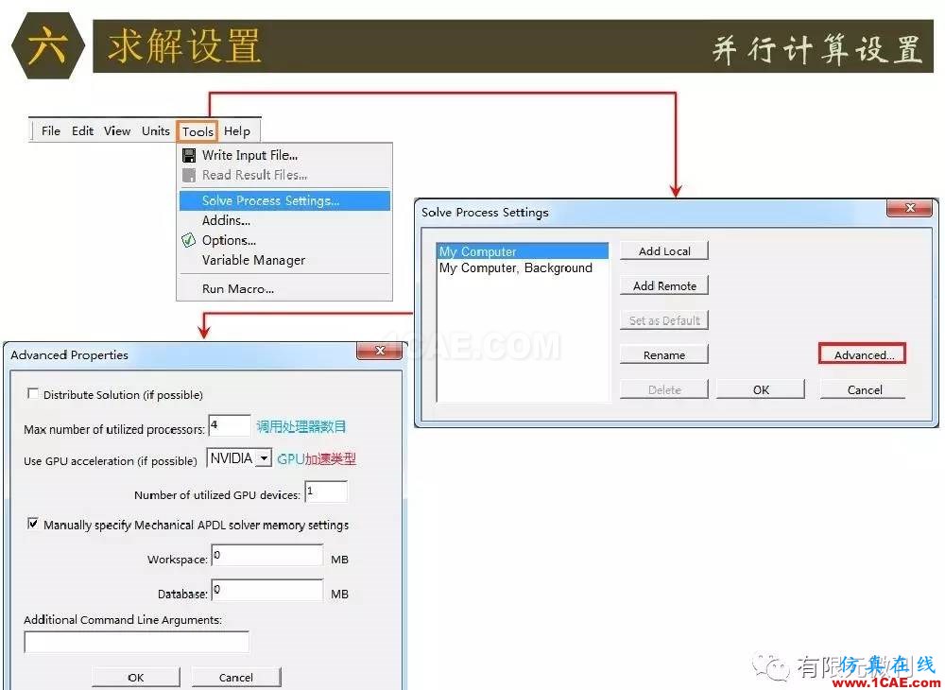Click Cancel in Advanced Properties

236,678
